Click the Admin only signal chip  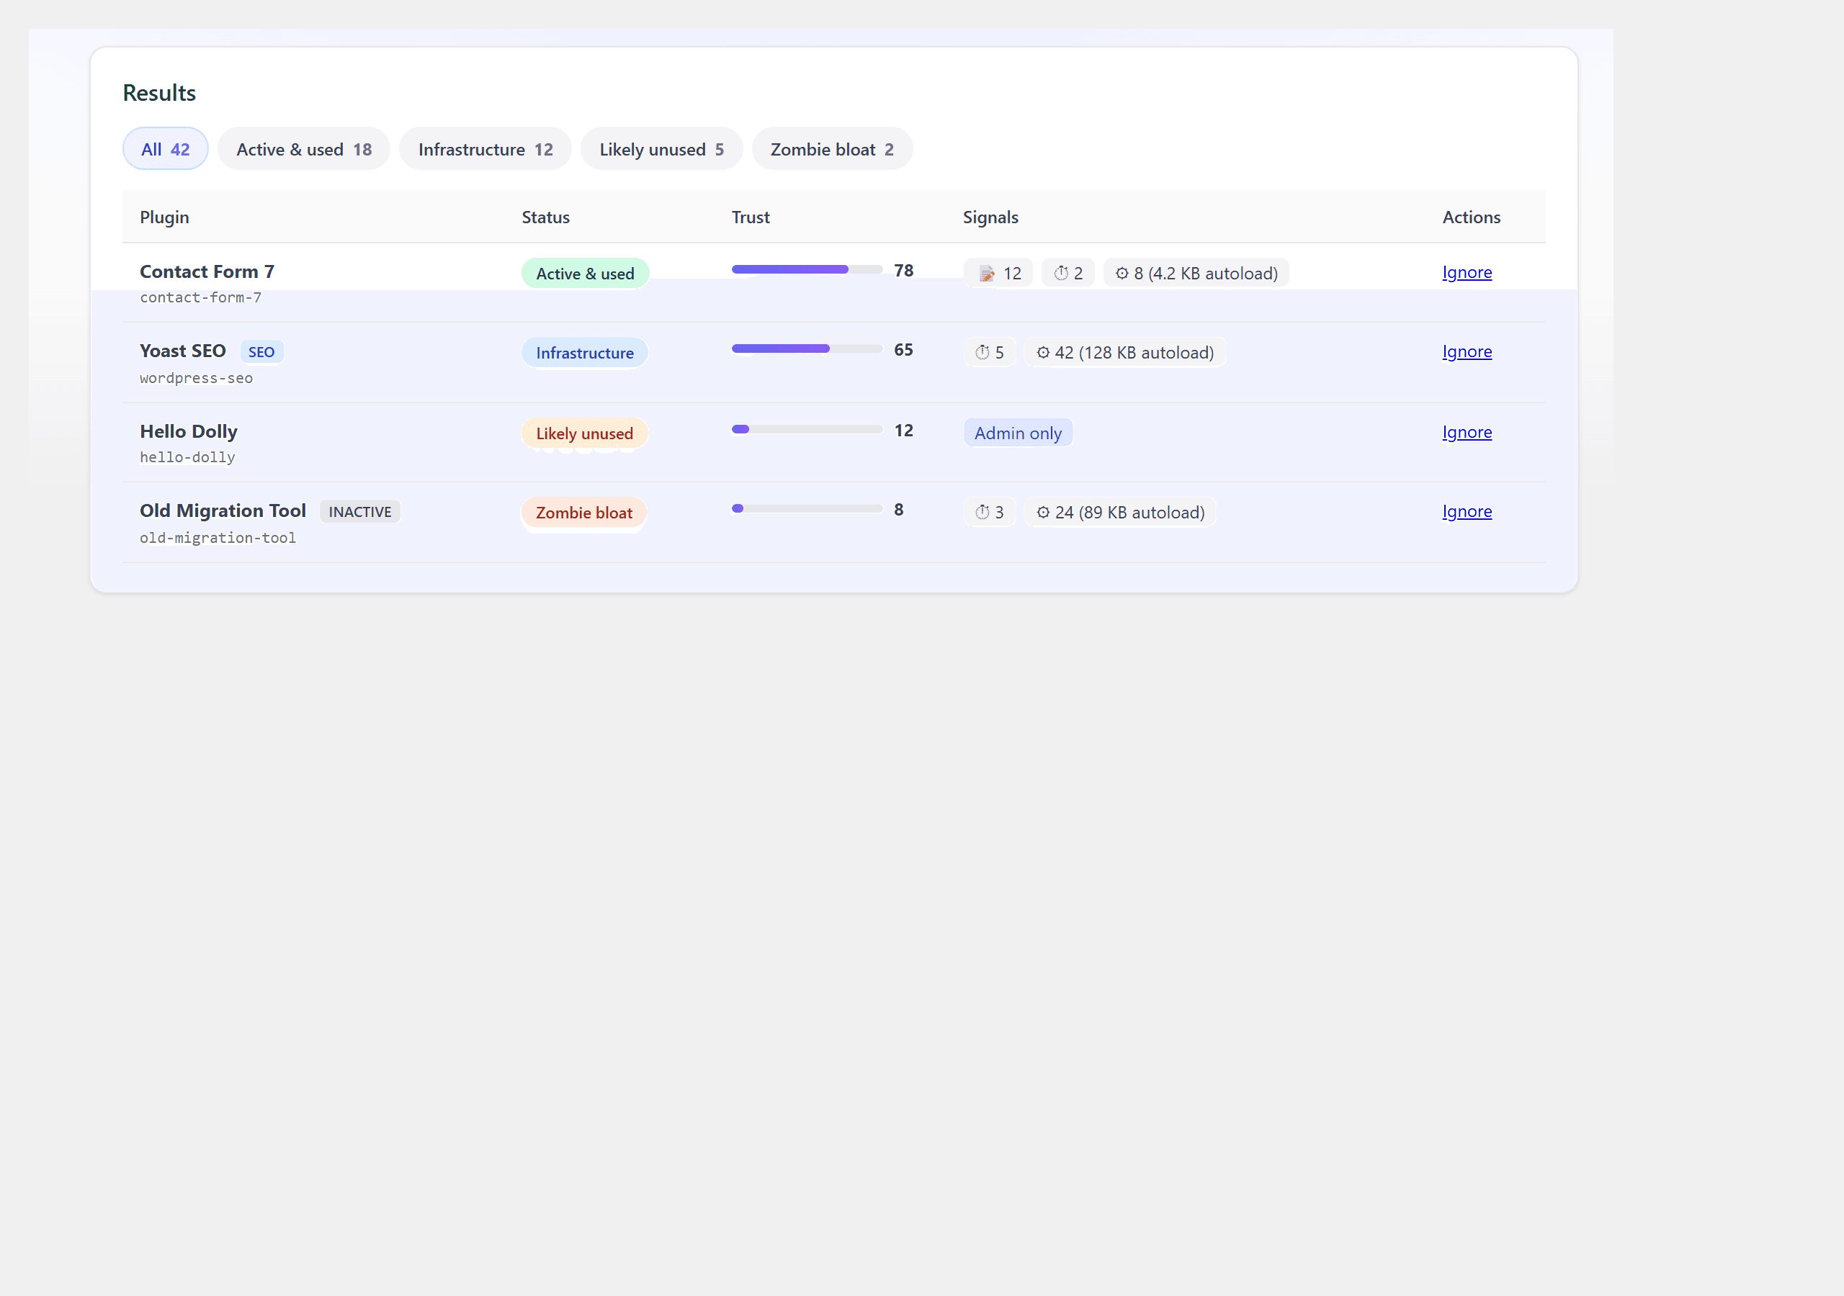(x=1018, y=433)
